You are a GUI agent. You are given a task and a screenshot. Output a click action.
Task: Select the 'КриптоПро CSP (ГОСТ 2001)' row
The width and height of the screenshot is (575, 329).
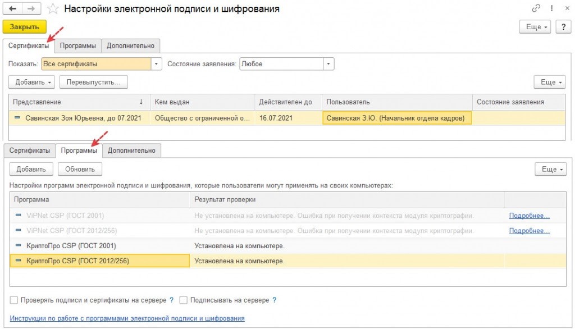click(x=71, y=246)
